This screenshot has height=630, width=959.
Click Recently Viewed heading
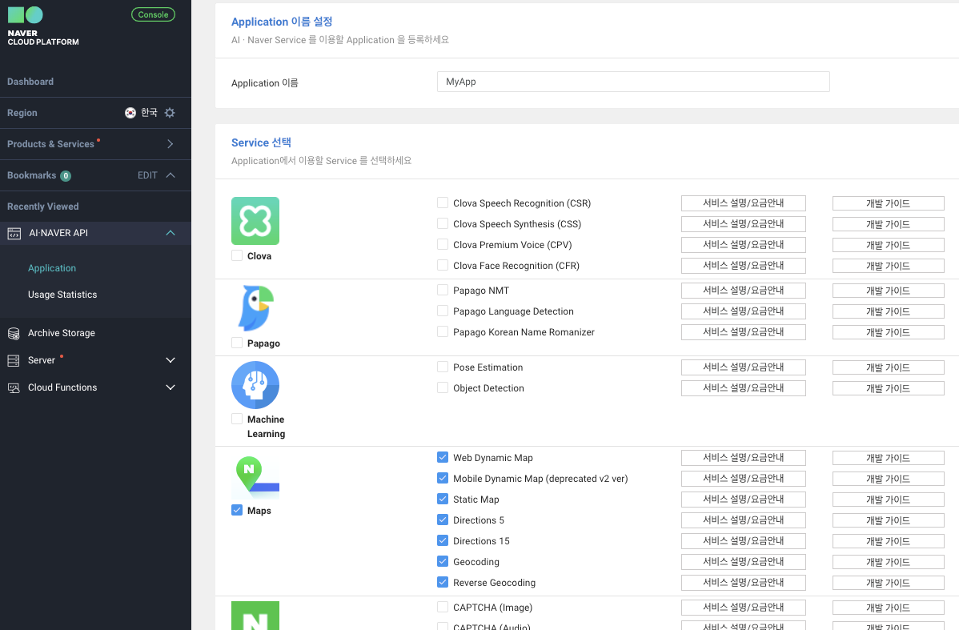click(42, 206)
